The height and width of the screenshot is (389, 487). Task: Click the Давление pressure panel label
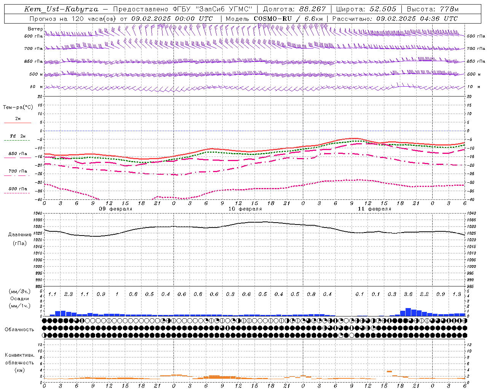[20, 235]
